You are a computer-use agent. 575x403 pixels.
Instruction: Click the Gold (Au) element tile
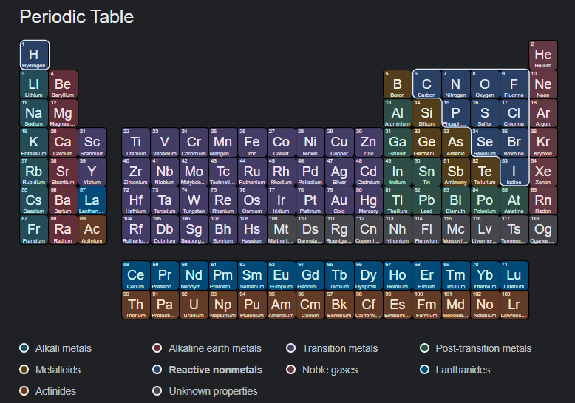tap(338, 200)
